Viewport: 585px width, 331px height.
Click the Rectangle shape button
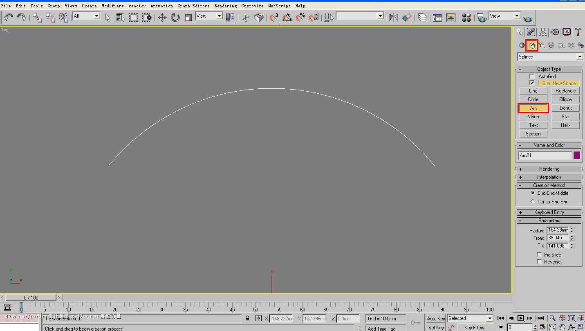(x=565, y=91)
